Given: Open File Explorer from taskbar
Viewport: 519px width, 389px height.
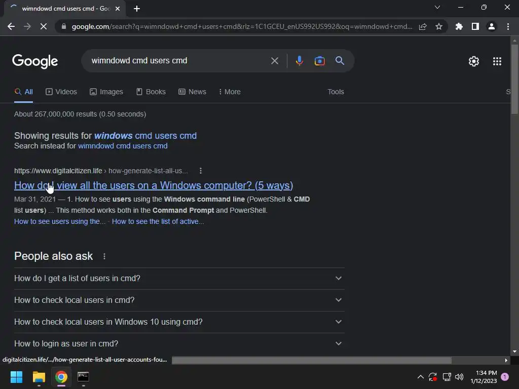Looking at the screenshot, I should [39, 377].
